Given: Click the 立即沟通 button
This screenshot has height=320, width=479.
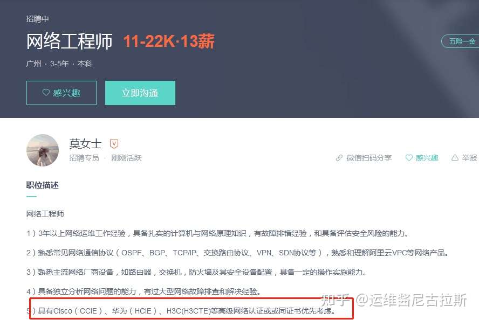Looking at the screenshot, I should point(140,93).
